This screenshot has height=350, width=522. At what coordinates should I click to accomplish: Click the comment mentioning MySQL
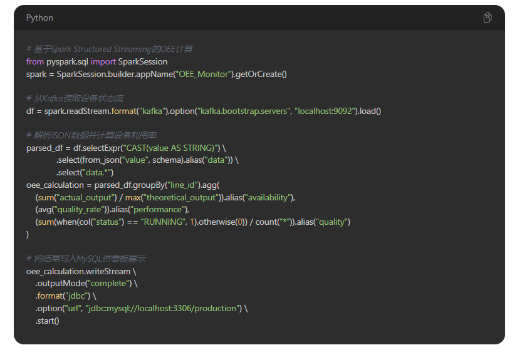86,259
